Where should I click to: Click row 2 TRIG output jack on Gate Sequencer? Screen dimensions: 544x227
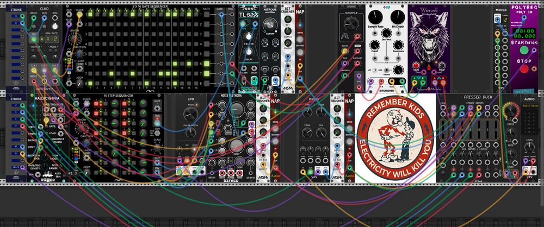point(232,24)
